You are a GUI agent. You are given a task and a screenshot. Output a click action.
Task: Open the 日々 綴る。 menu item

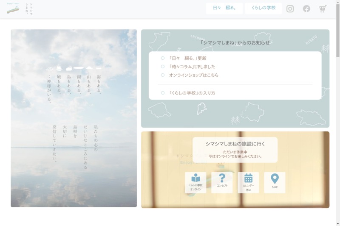224,8
